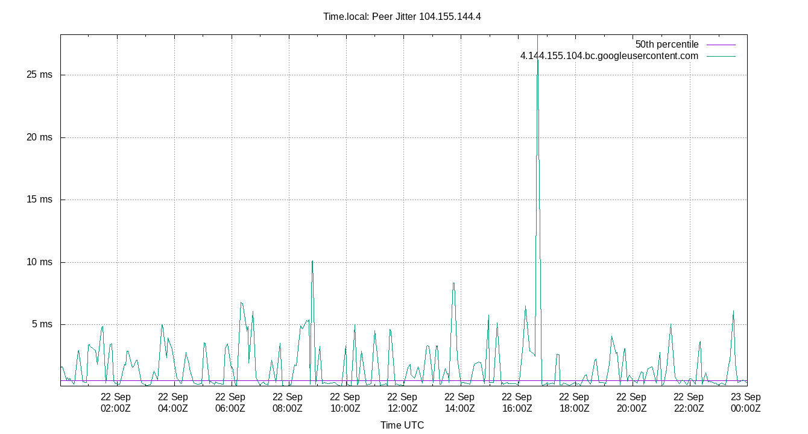Click the '22 Sep 12:00Z' x-axis label
Viewport: 808px width, 434px height.
point(402,403)
